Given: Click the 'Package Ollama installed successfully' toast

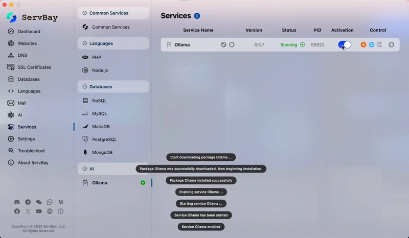Looking at the screenshot, I should pos(201,180).
